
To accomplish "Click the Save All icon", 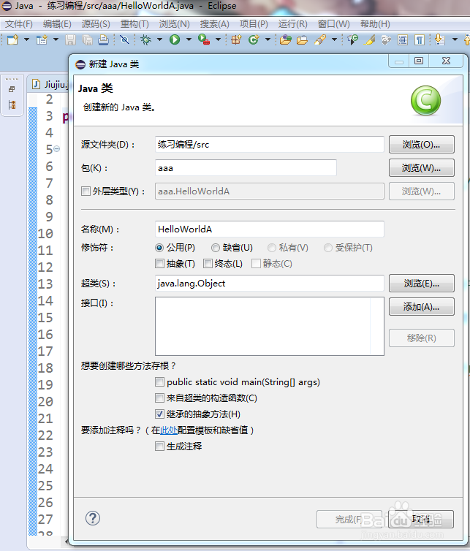I will pyautogui.click(x=87, y=39).
